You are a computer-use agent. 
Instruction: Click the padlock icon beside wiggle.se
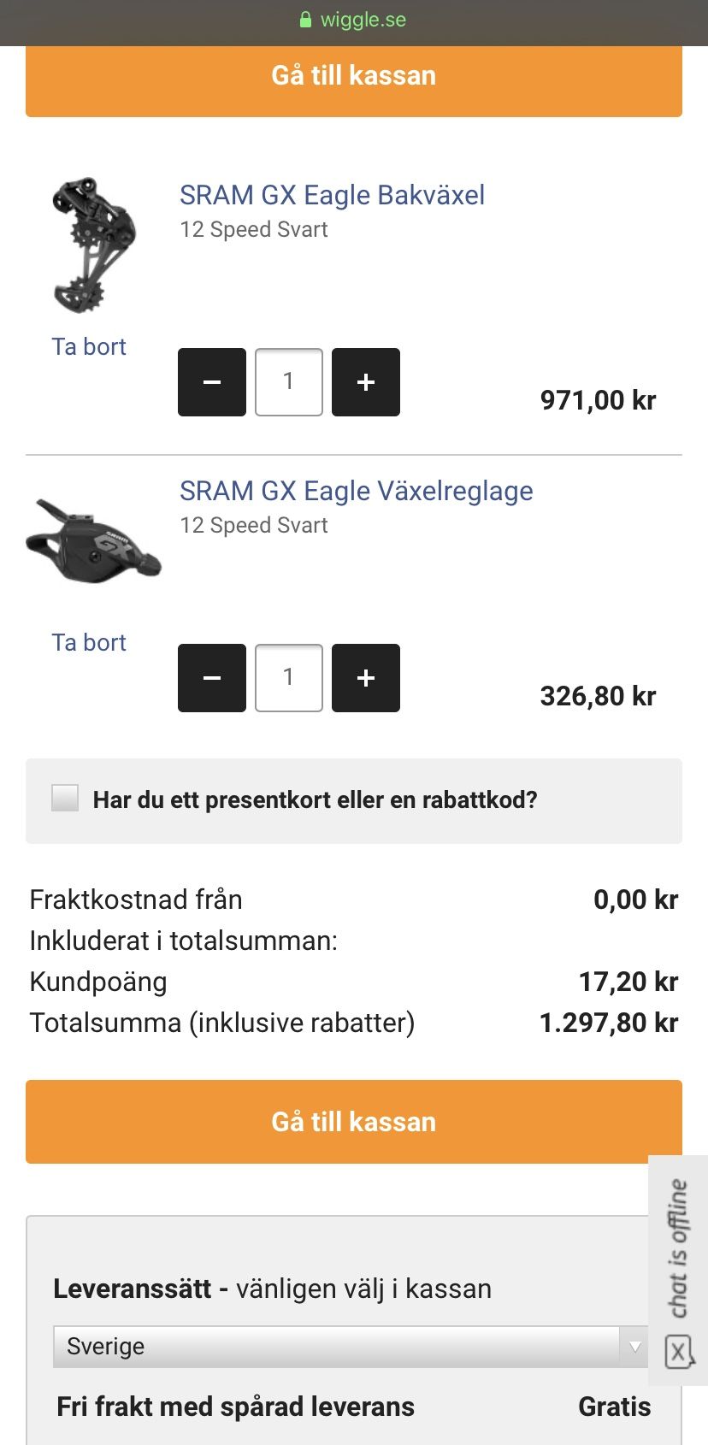[305, 20]
